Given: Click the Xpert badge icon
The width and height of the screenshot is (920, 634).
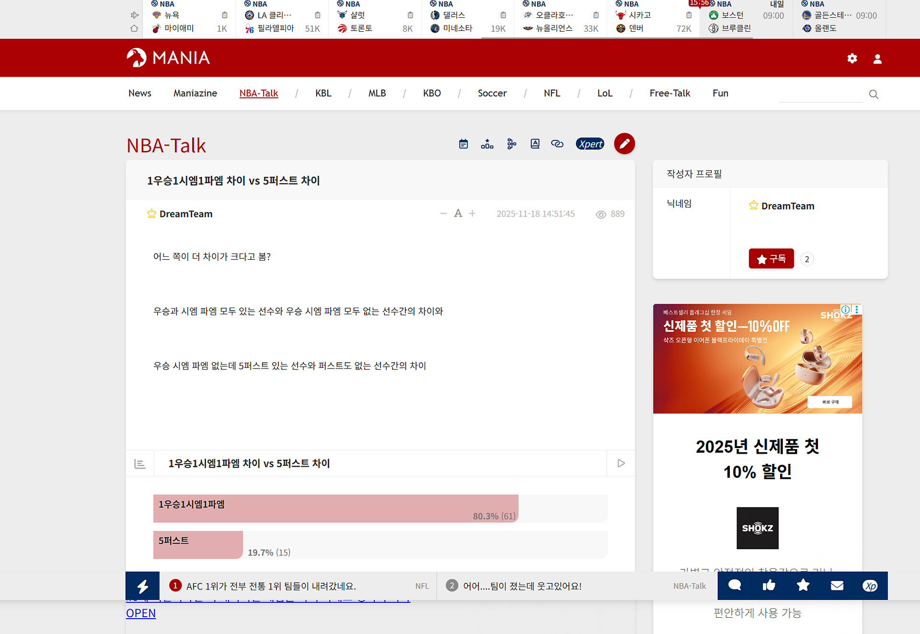Looking at the screenshot, I should pyautogui.click(x=590, y=144).
